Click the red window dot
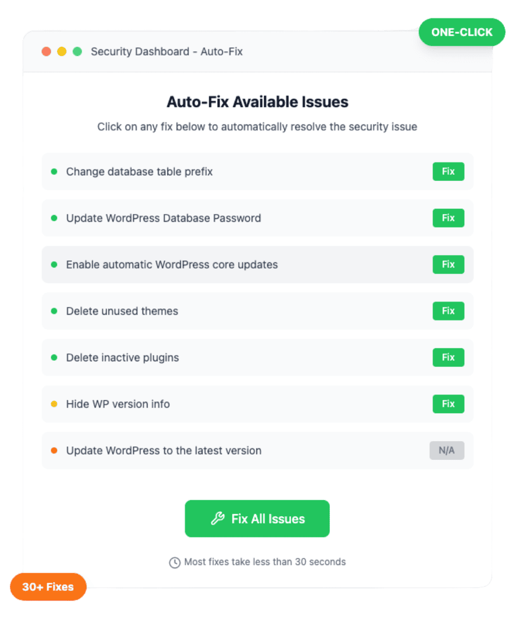This screenshot has height=622, width=518. 47,52
